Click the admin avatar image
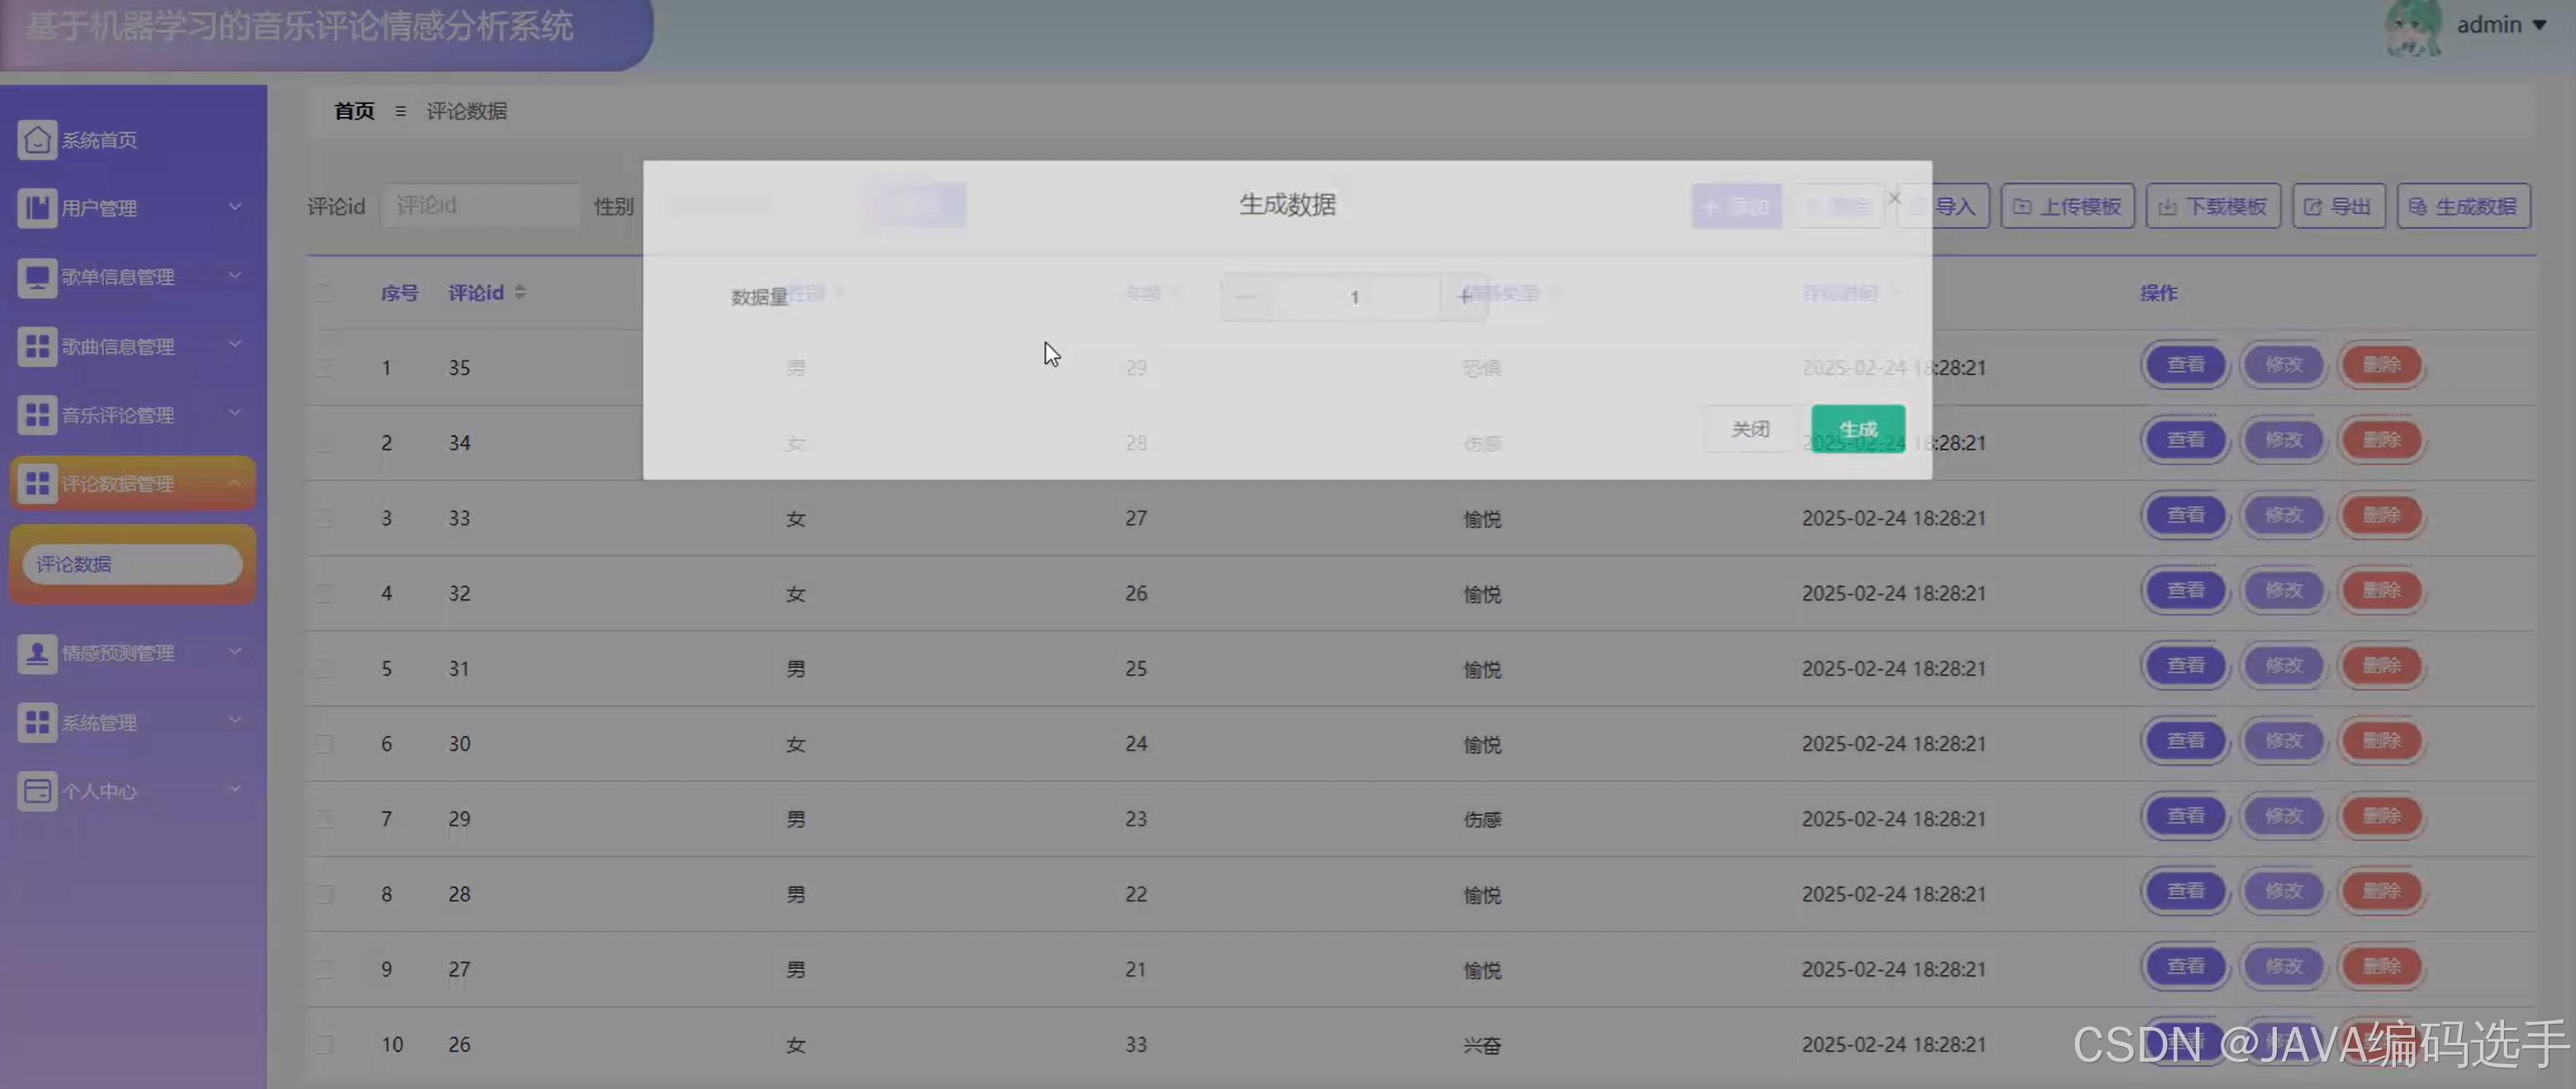This screenshot has height=1089, width=2576. pos(2413,27)
